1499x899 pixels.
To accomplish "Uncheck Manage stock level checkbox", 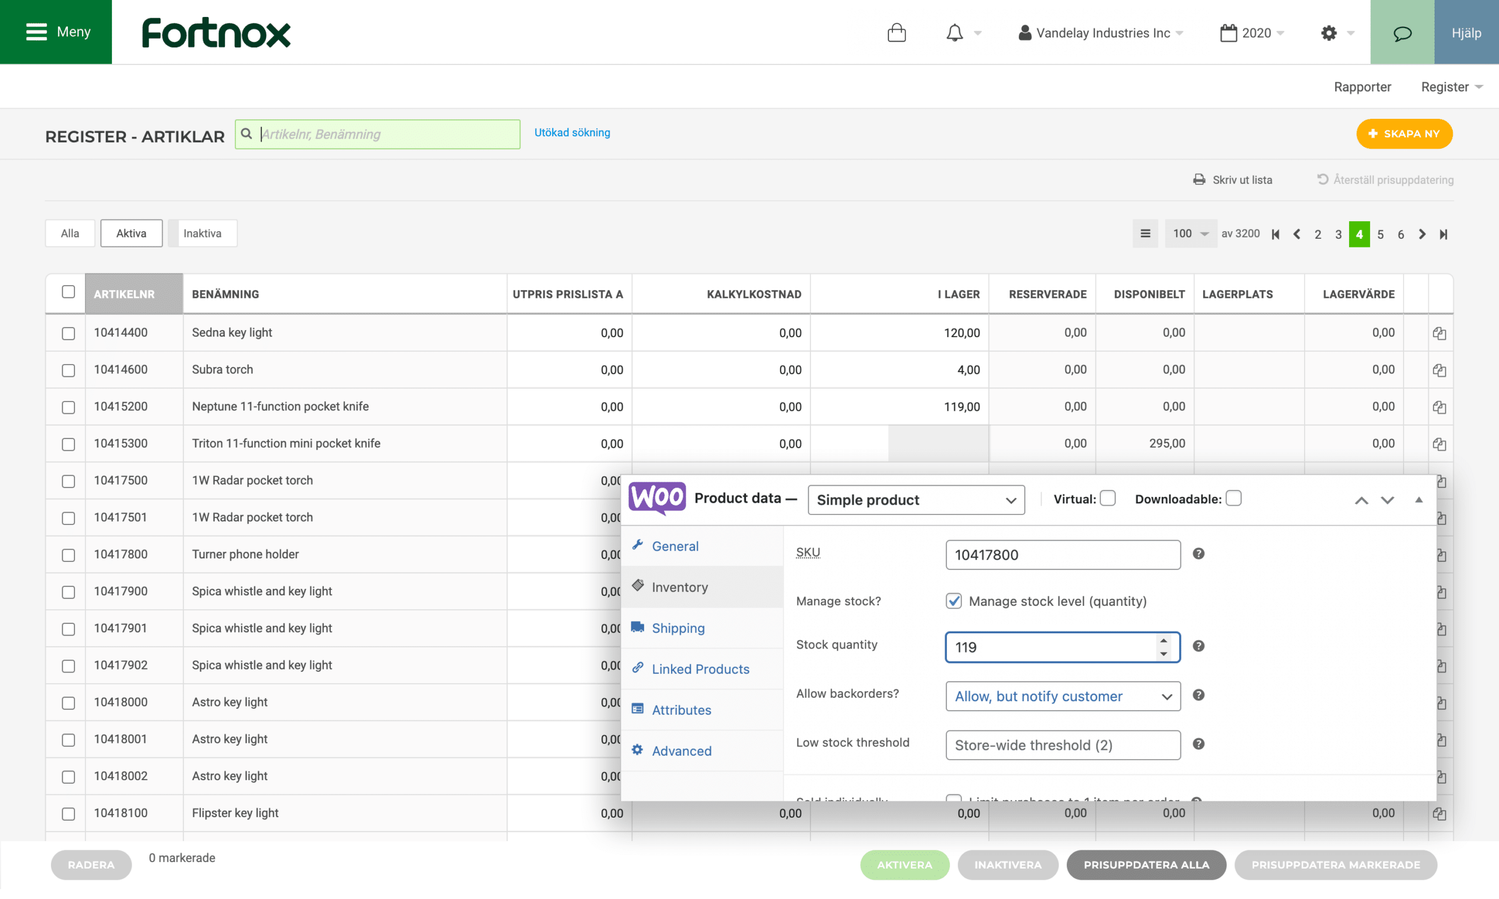I will click(953, 601).
